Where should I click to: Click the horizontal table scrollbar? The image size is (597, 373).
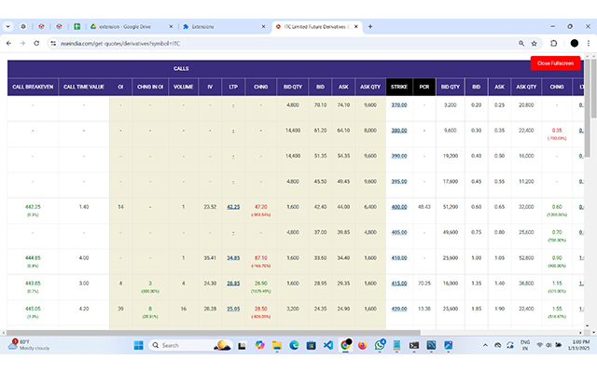coord(214,333)
